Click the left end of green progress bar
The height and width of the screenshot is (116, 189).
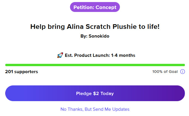(7, 65)
